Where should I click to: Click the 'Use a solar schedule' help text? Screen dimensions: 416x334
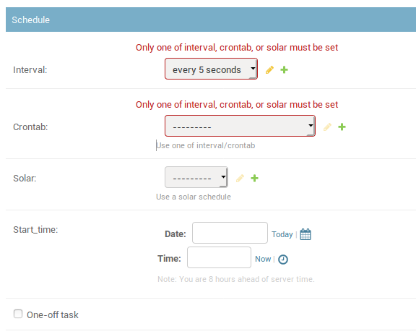pyautogui.click(x=194, y=197)
